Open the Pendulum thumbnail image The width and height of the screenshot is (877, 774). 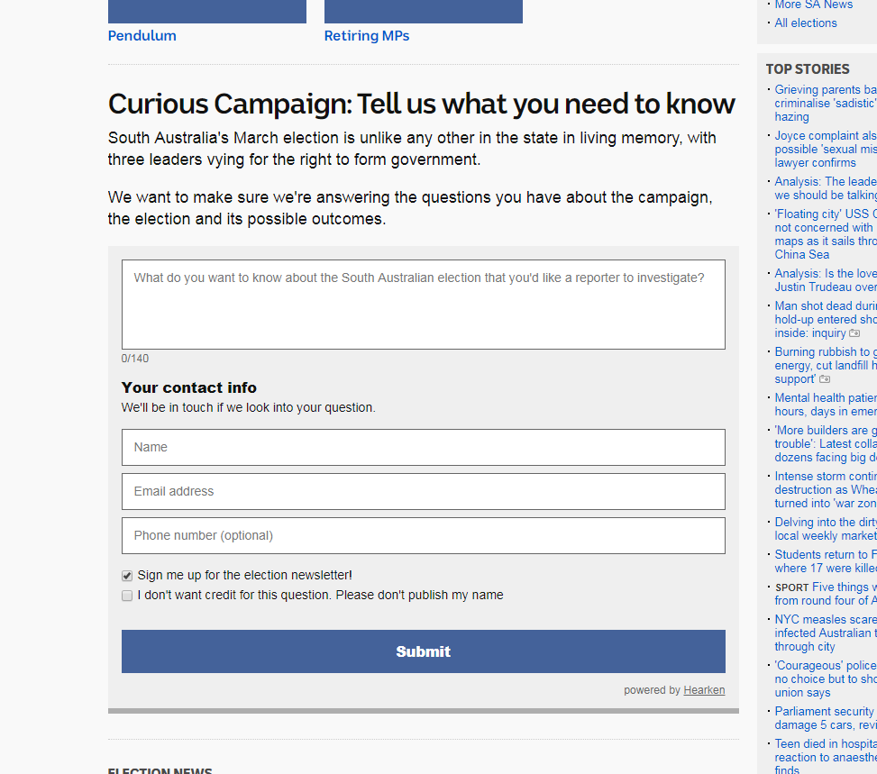pos(206,12)
